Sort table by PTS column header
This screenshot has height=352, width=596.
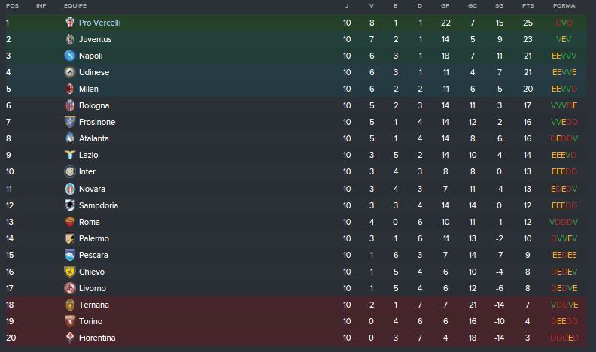click(528, 5)
